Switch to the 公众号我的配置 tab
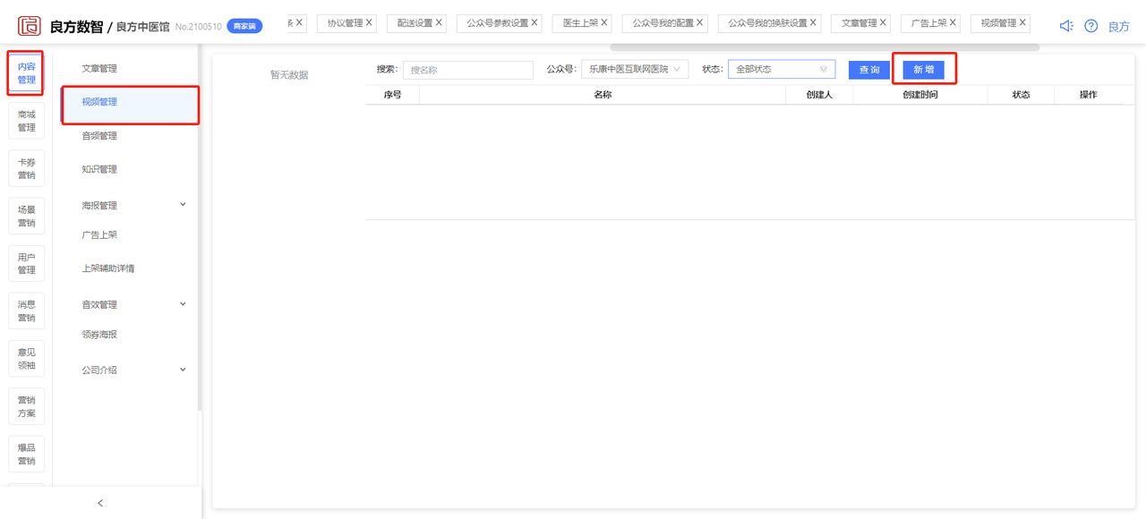This screenshot has height=519, width=1146. (663, 23)
